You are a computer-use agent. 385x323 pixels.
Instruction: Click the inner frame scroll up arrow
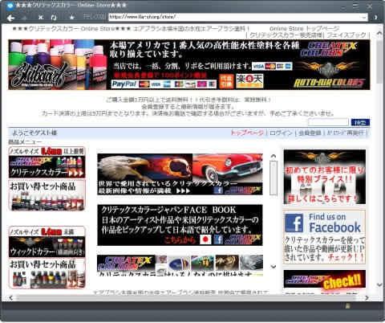point(274,156)
